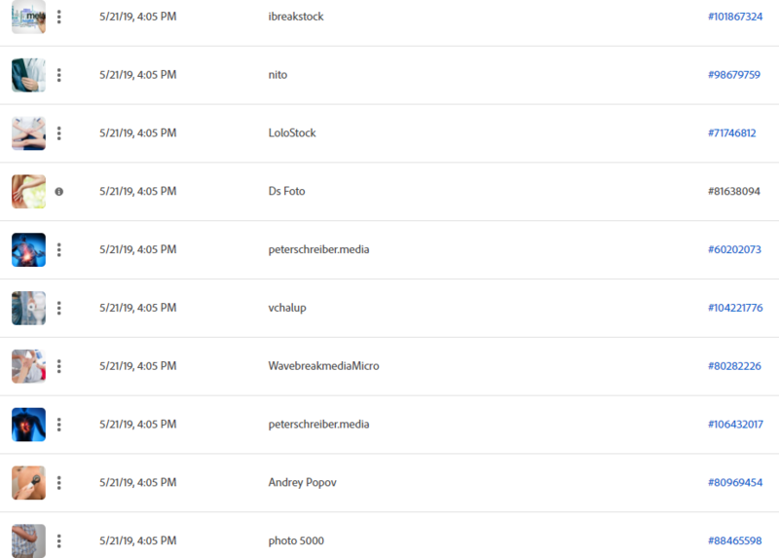Select the x-ray doctor thumbnail by nito
The height and width of the screenshot is (558, 779).
point(29,75)
